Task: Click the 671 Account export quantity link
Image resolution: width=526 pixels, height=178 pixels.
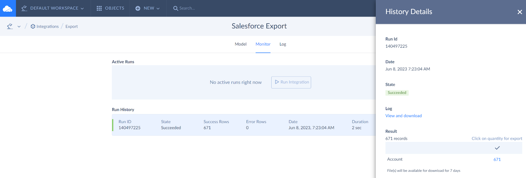Action: pos(497,159)
